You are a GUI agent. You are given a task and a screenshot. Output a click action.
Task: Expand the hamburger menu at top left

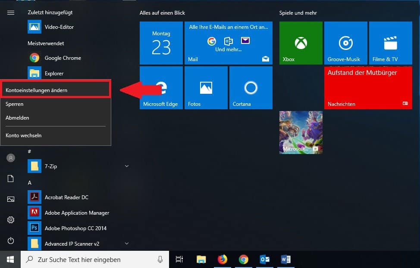(x=11, y=12)
